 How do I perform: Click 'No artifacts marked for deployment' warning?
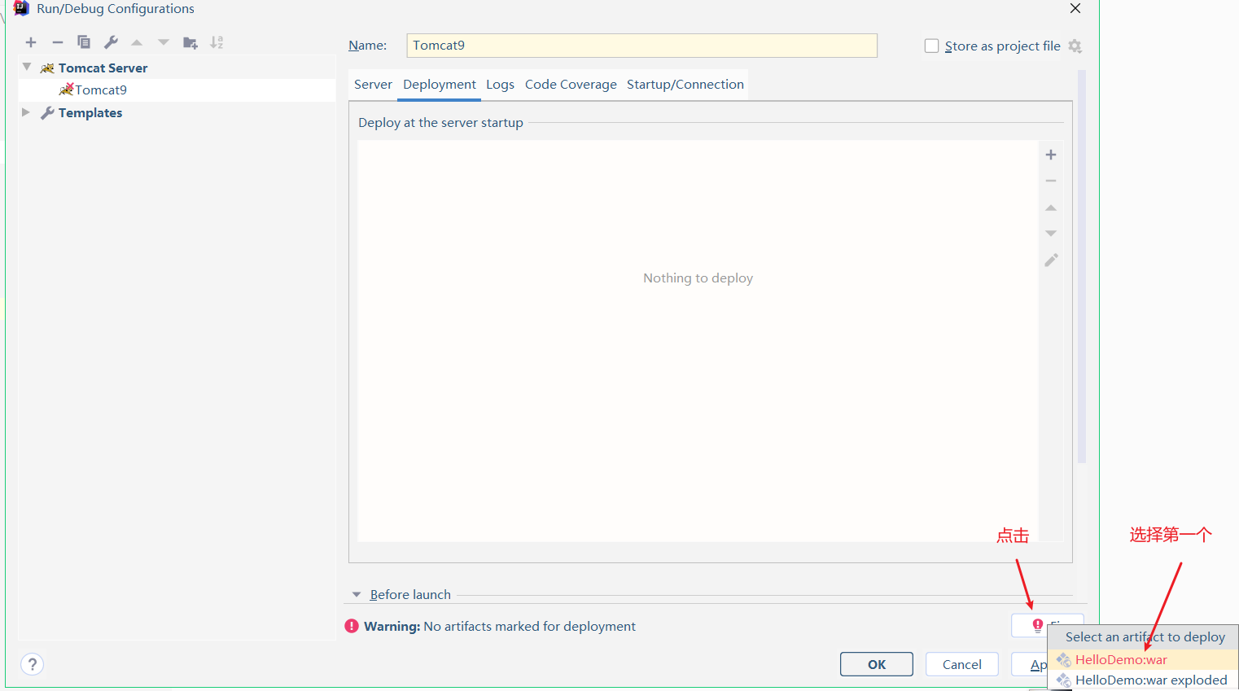pos(529,626)
